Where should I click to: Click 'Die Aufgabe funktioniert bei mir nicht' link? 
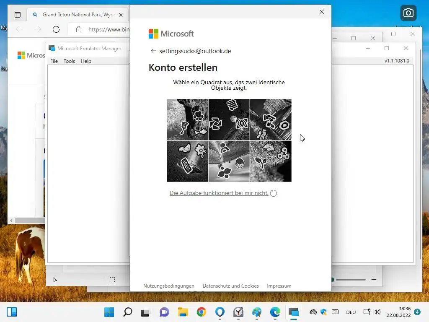point(219,193)
